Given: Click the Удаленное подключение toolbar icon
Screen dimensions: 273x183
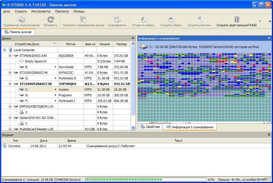Looking at the screenshot, I should [x=22, y=20].
